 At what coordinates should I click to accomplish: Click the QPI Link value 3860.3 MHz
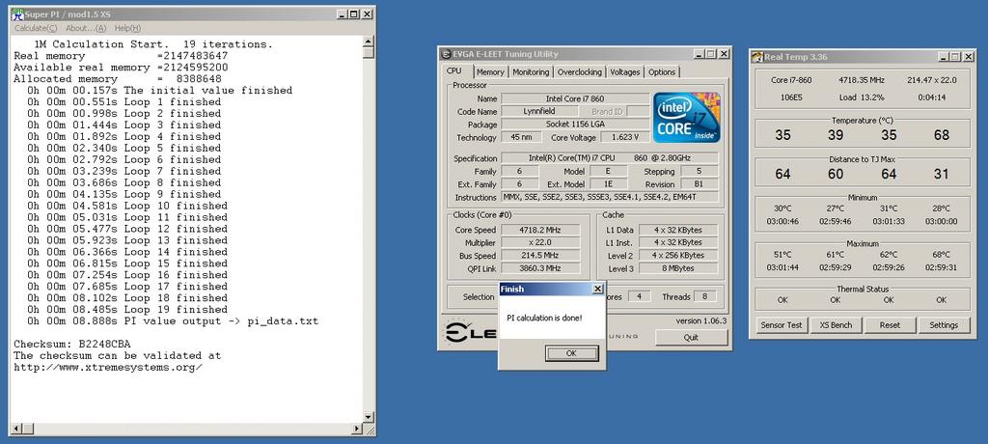tap(539, 268)
